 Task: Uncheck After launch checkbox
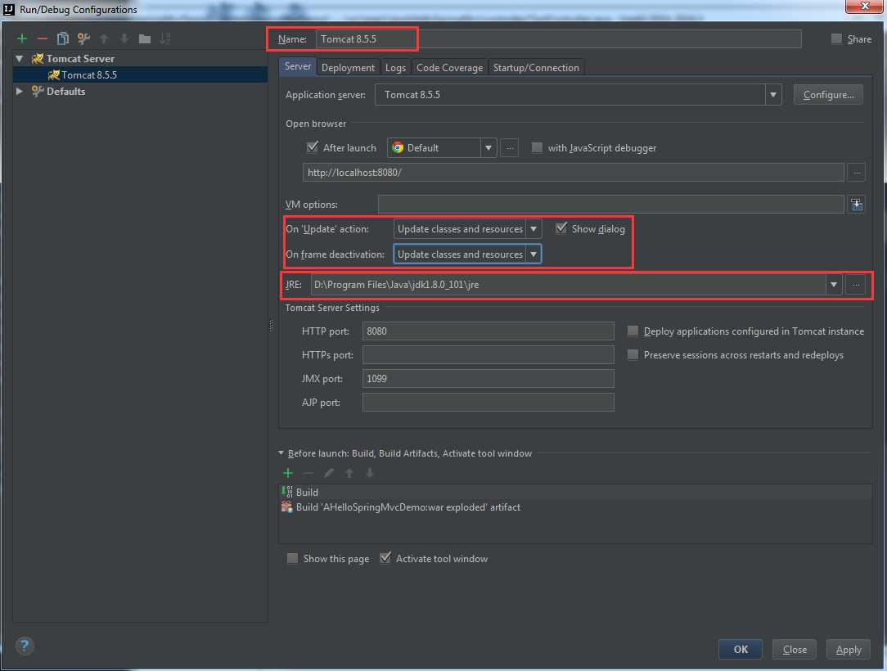tap(313, 147)
